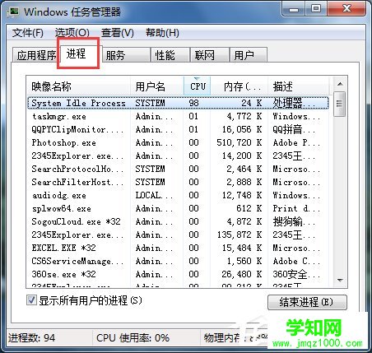The height and width of the screenshot is (353, 372).
Task: Select the taskmgr.exe process
Action: click(178, 116)
